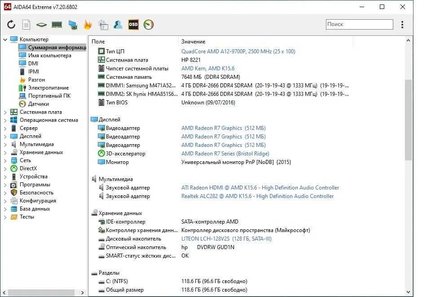Select the DIMM1: Samsung row

[x=223, y=85]
